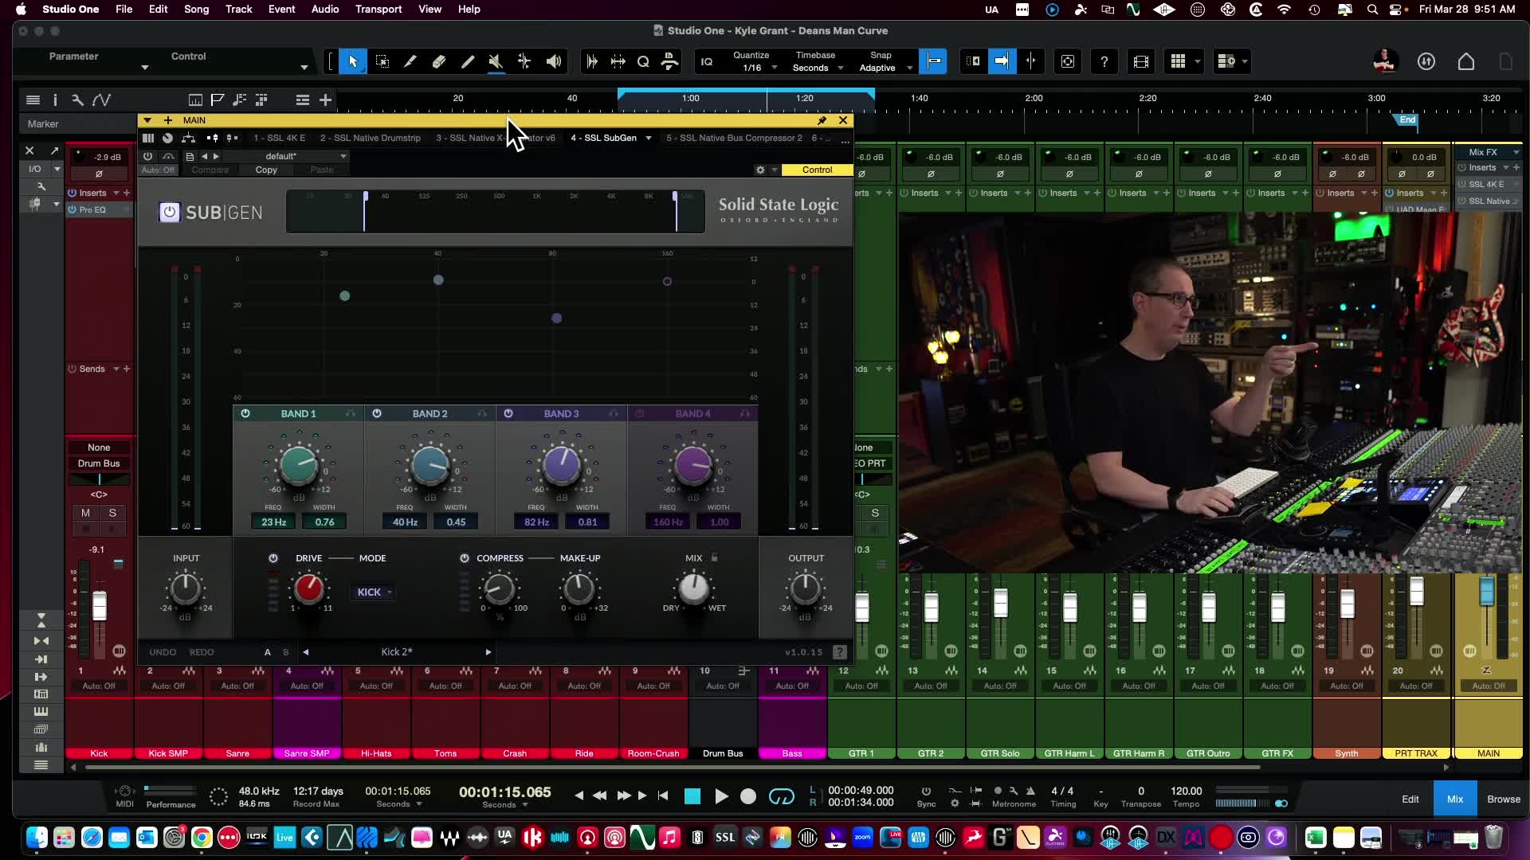Viewport: 1530px width, 860px height.
Task: Toggle the IQ input quantize button
Action: point(707,61)
